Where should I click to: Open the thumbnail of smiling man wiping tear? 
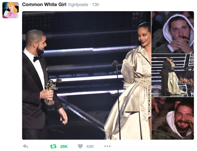[x=173, y=118]
